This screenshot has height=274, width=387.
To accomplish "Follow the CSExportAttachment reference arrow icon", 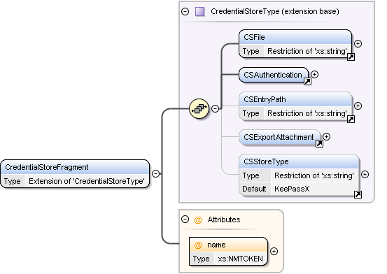I will click(319, 143).
